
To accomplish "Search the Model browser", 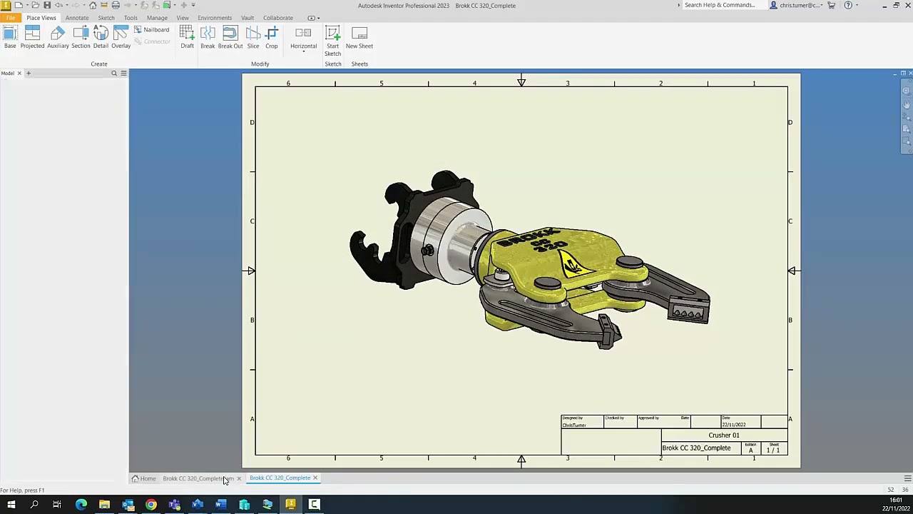I will click(113, 74).
